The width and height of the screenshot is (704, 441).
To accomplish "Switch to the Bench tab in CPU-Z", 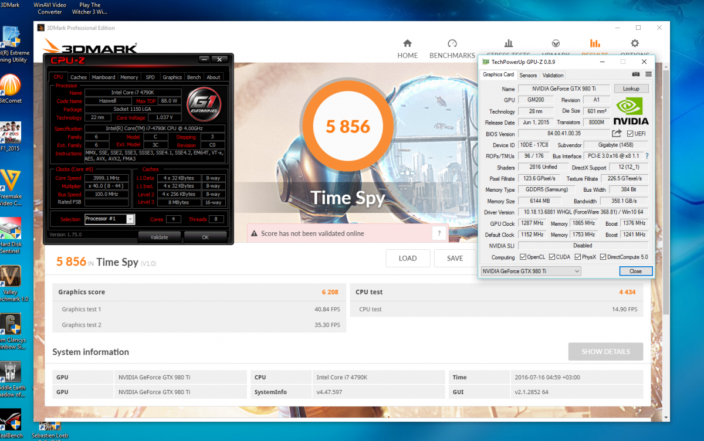I will point(194,77).
